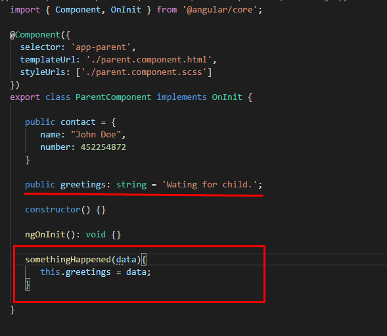Click '@angular/core' import path string
The image size is (387, 336).
tap(219, 10)
